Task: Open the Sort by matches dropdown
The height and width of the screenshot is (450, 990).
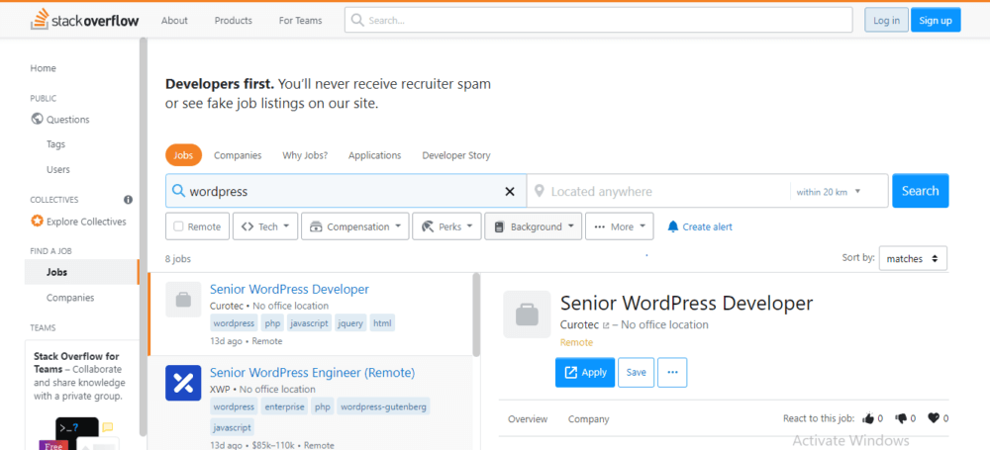Action: pos(913,258)
